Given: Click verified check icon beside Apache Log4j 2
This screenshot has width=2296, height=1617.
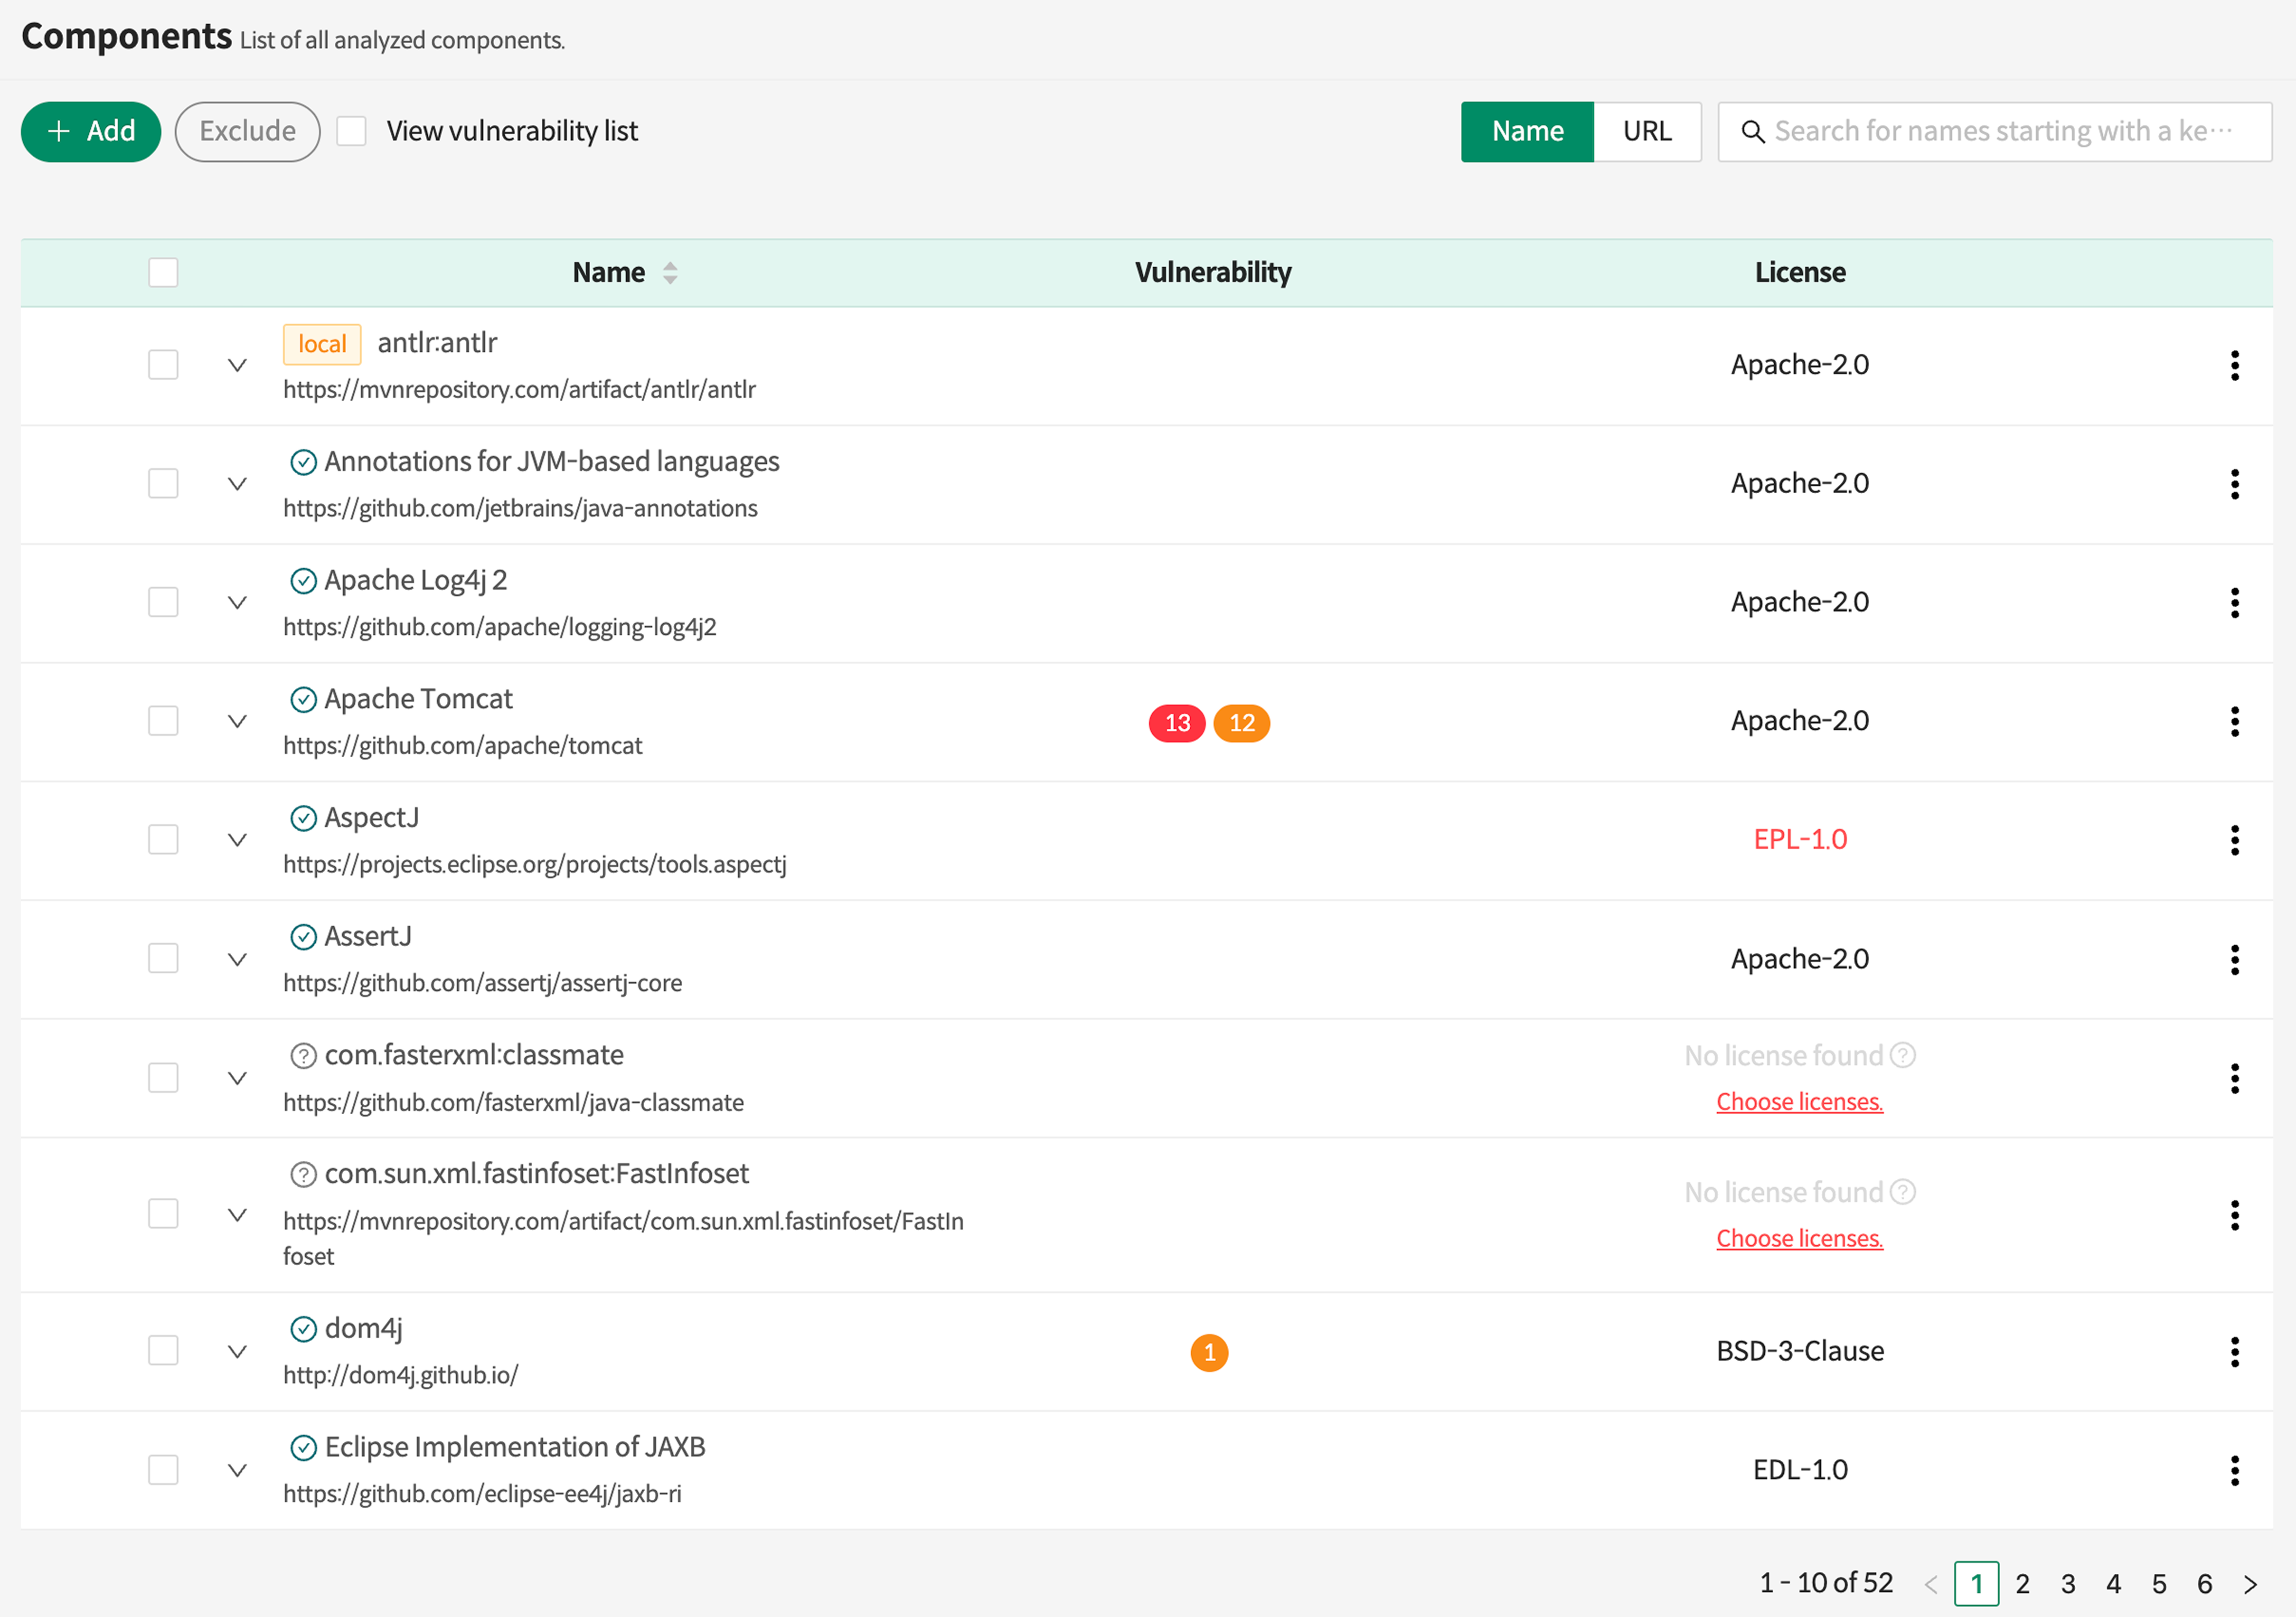Looking at the screenshot, I should [x=303, y=581].
